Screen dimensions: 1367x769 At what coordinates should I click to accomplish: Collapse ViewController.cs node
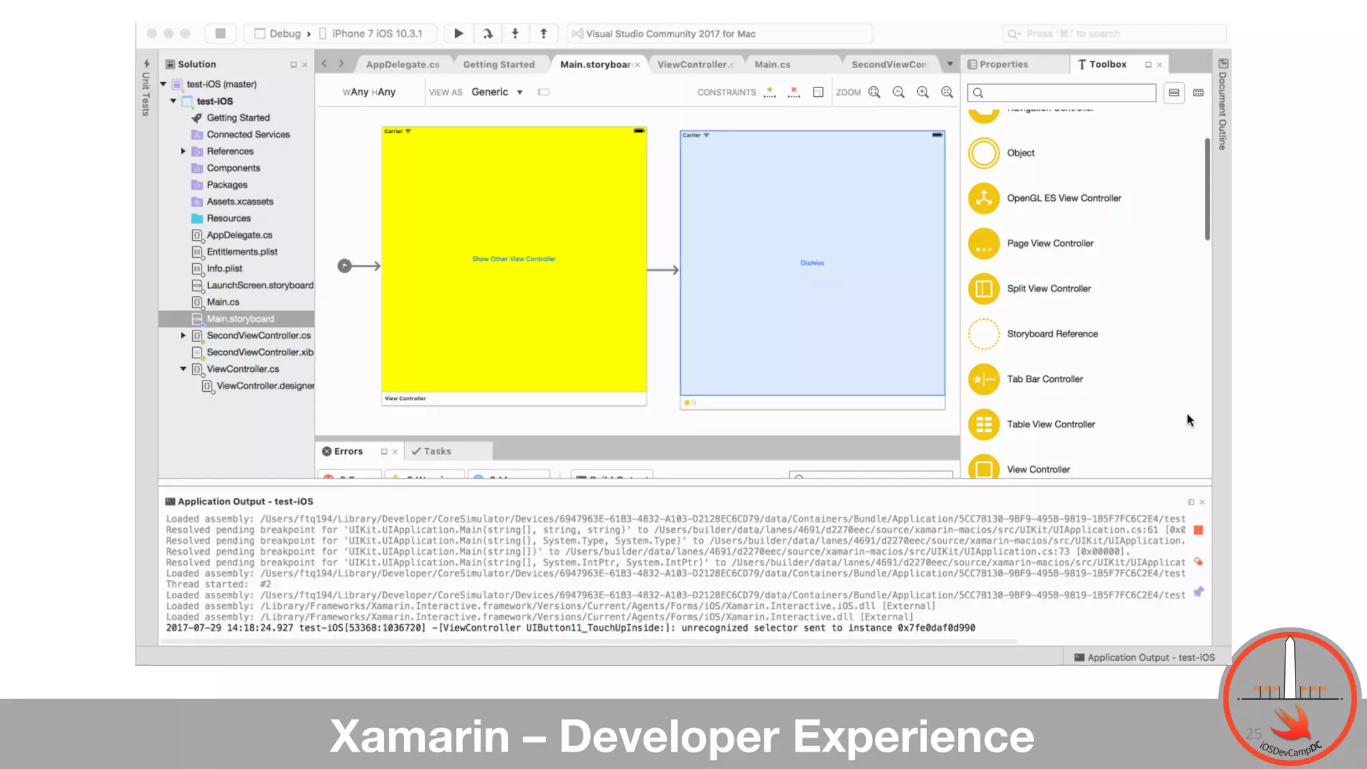183,368
